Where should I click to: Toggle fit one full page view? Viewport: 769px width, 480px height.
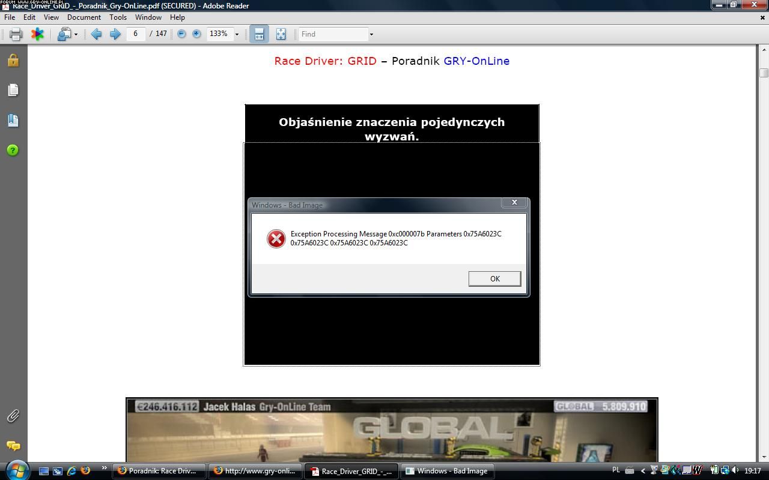tap(281, 34)
